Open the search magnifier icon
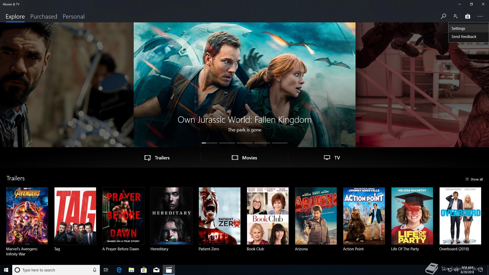 [x=443, y=16]
